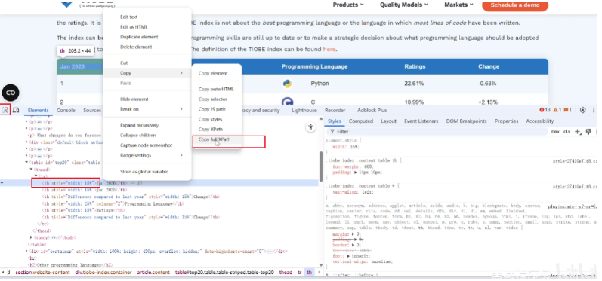Collapse the table id top20 node

(x=26, y=163)
